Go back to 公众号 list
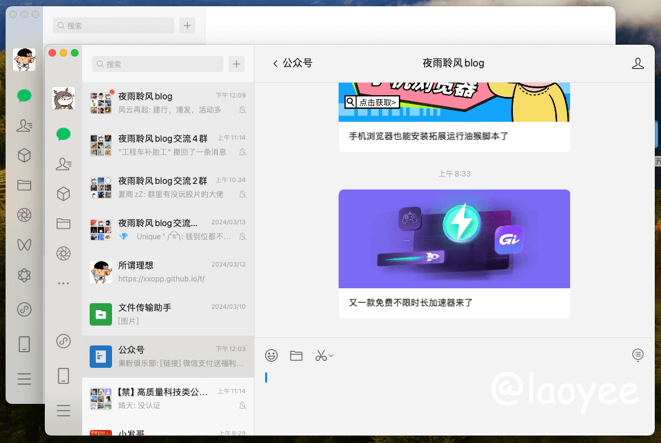This screenshot has width=661, height=443. (x=293, y=63)
